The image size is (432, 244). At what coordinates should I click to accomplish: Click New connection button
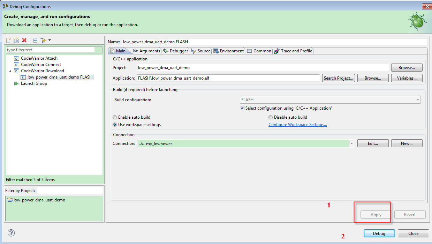(x=407, y=143)
